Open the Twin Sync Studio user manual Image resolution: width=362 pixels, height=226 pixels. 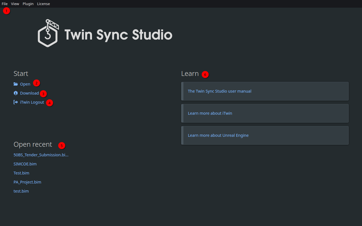pos(220,91)
